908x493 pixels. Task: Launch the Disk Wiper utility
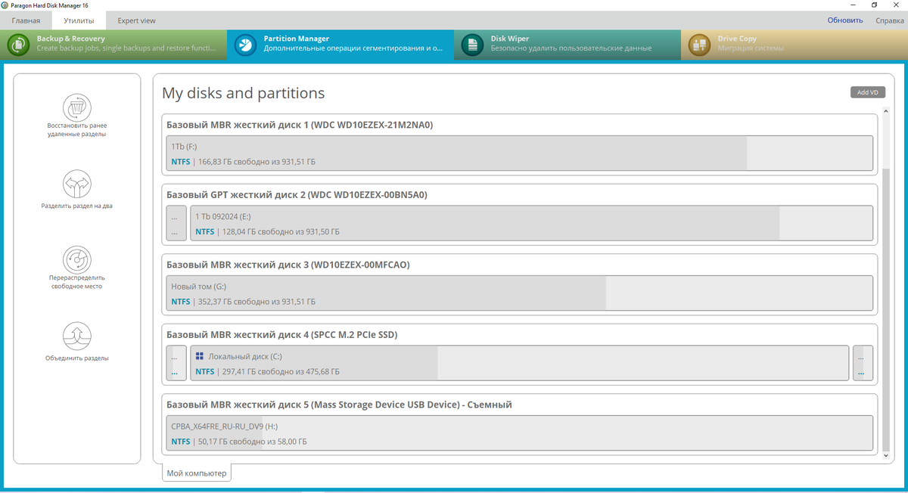[522, 45]
